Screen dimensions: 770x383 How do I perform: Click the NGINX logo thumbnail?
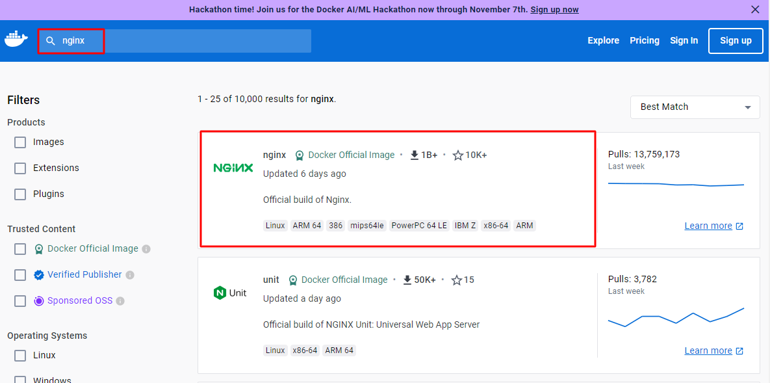coord(233,168)
